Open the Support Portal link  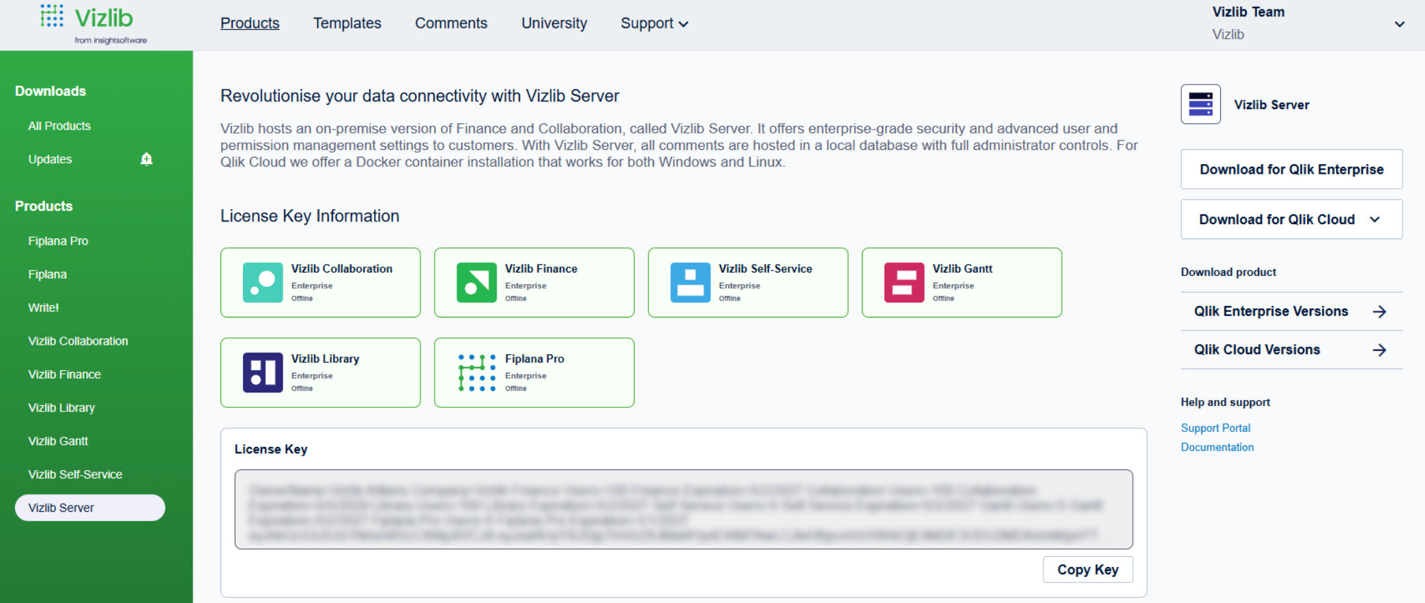[x=1215, y=428]
